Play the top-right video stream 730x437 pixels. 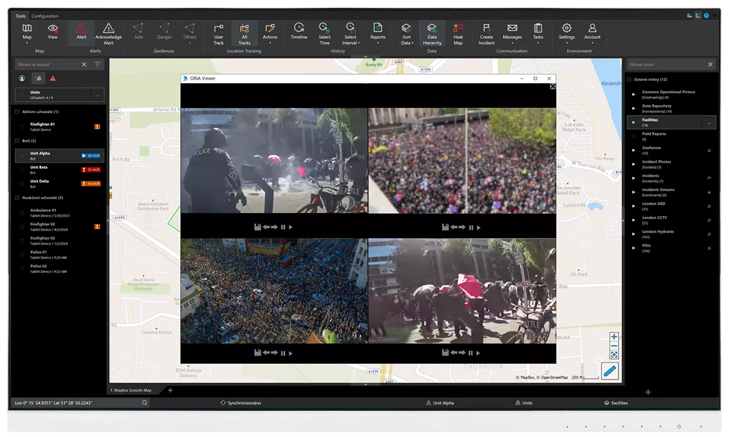pos(479,227)
